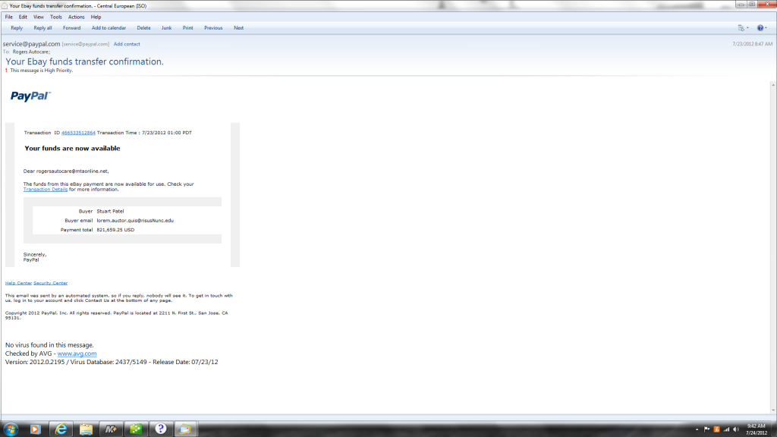The image size is (777, 437).
Task: Mark the message as Junk
Action: (166, 28)
